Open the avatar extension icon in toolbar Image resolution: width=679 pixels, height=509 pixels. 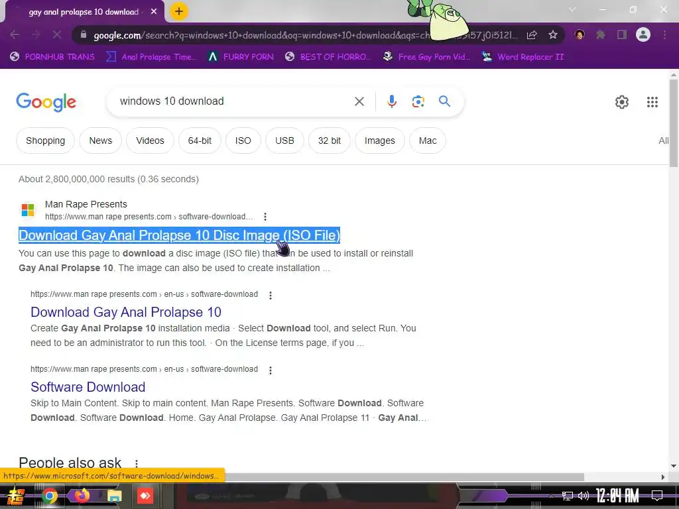[580, 34]
